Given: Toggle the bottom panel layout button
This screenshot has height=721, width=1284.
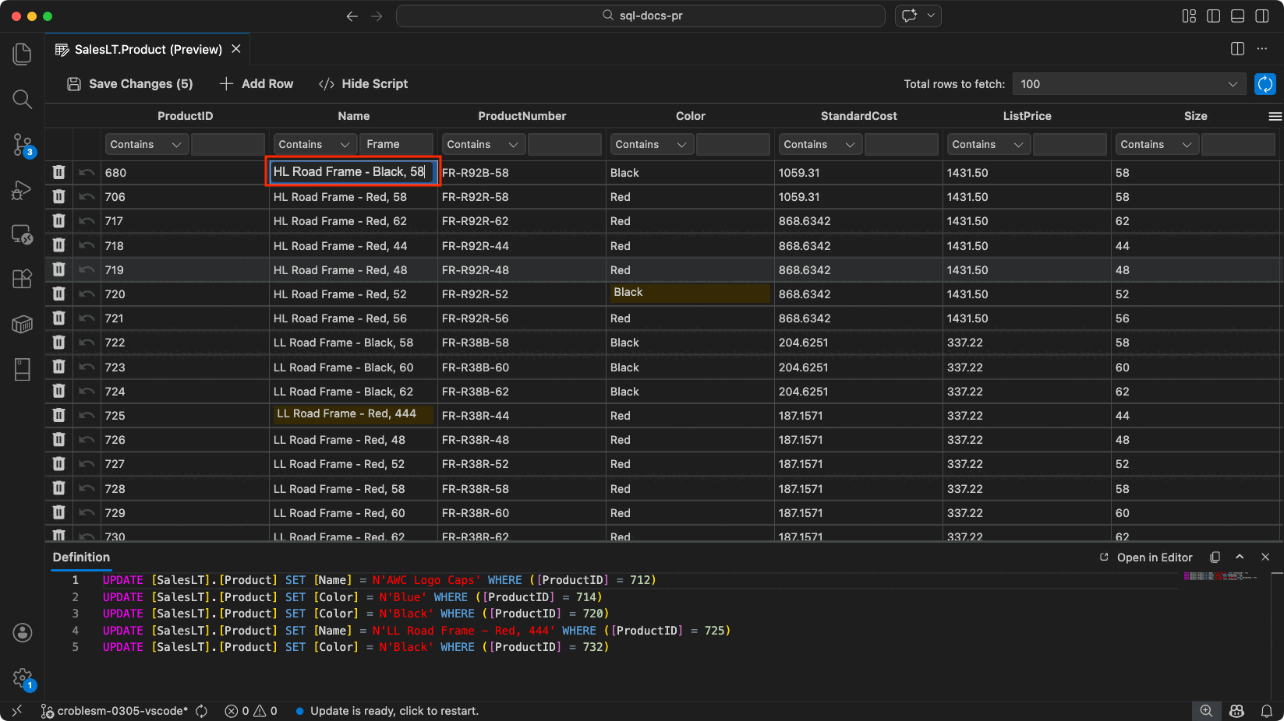Looking at the screenshot, I should pyautogui.click(x=1237, y=16).
